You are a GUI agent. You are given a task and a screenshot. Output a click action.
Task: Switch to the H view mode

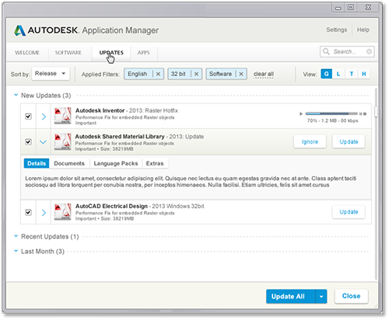click(x=364, y=74)
